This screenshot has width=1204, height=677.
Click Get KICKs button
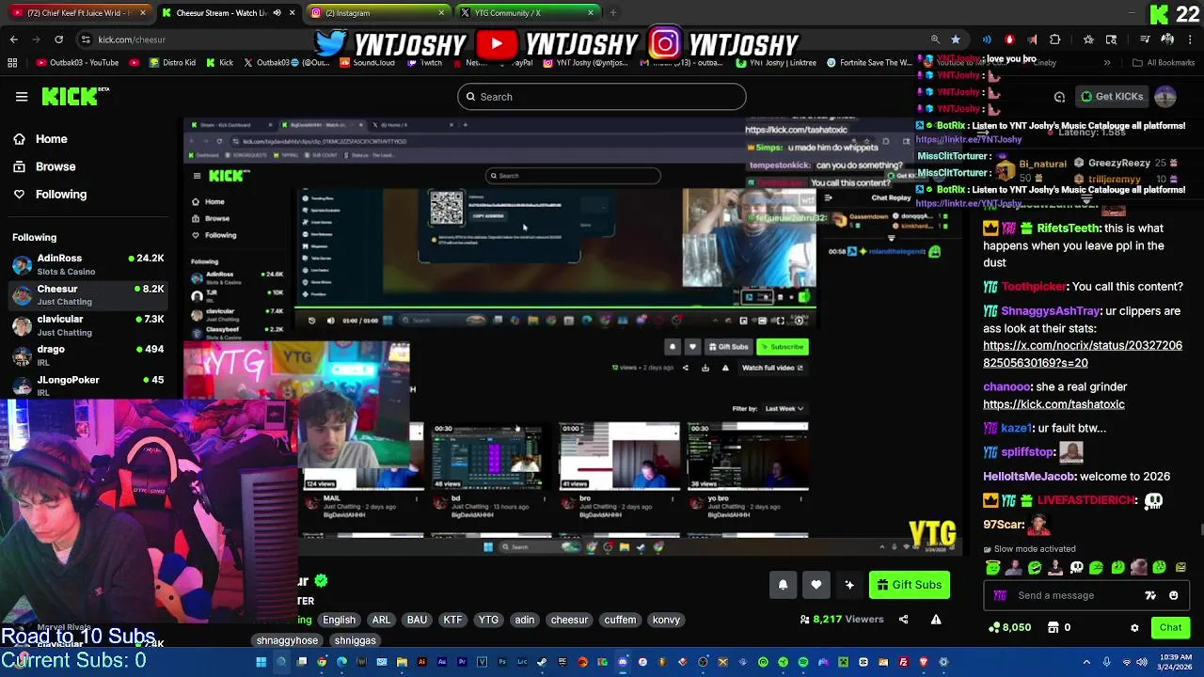1111,96
